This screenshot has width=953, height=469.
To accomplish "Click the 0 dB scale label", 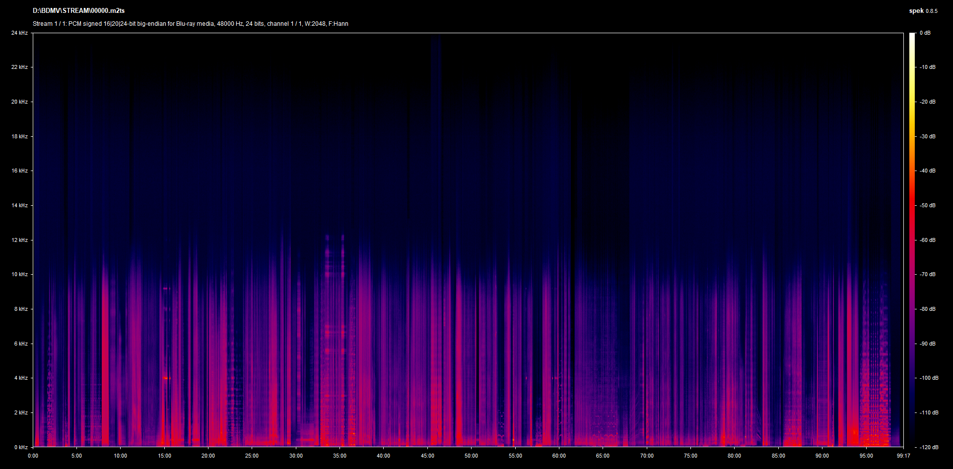I will click(x=925, y=33).
